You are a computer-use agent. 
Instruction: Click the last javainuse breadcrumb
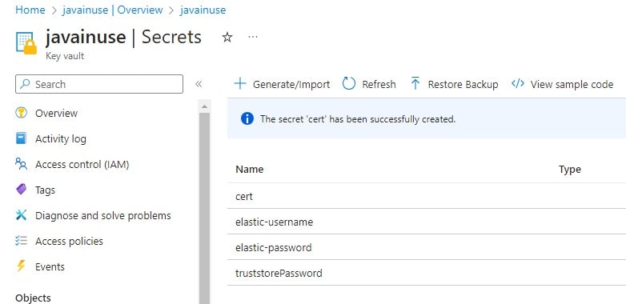[203, 10]
